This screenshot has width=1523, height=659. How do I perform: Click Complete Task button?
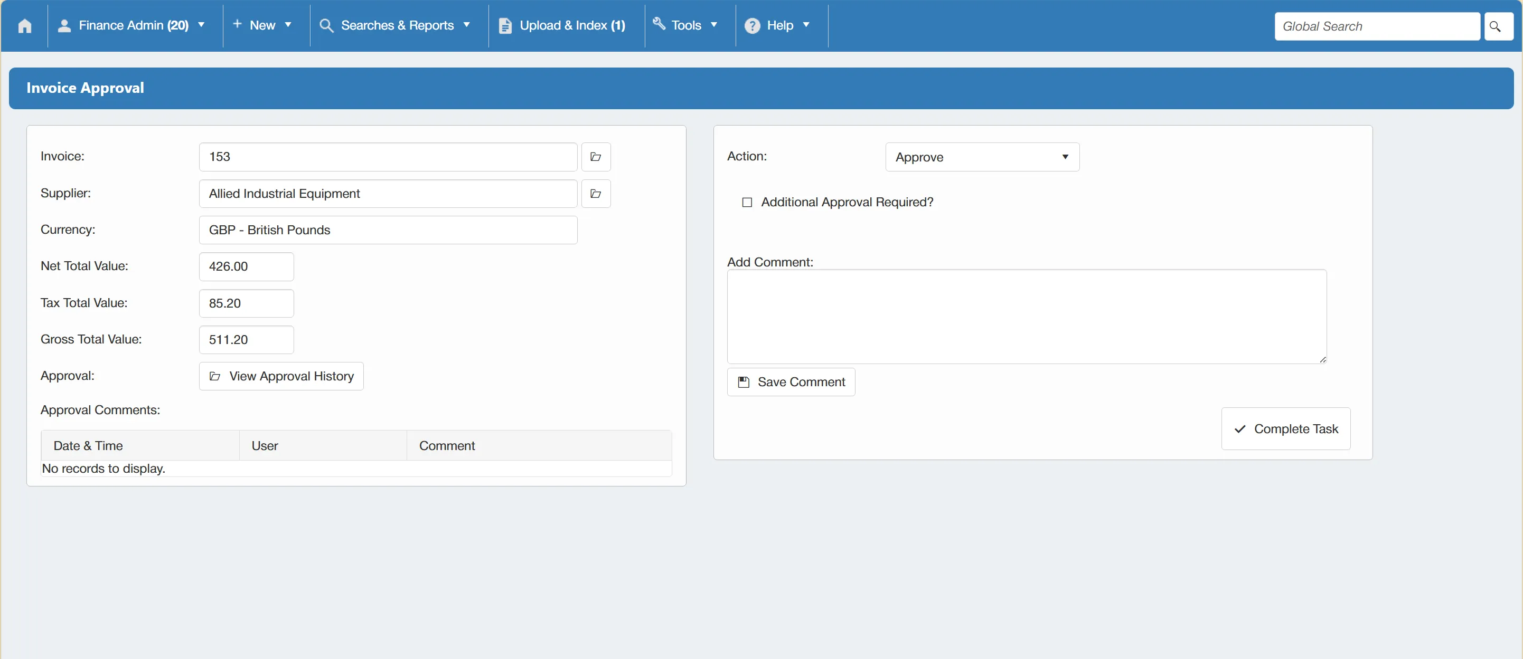[x=1286, y=429]
